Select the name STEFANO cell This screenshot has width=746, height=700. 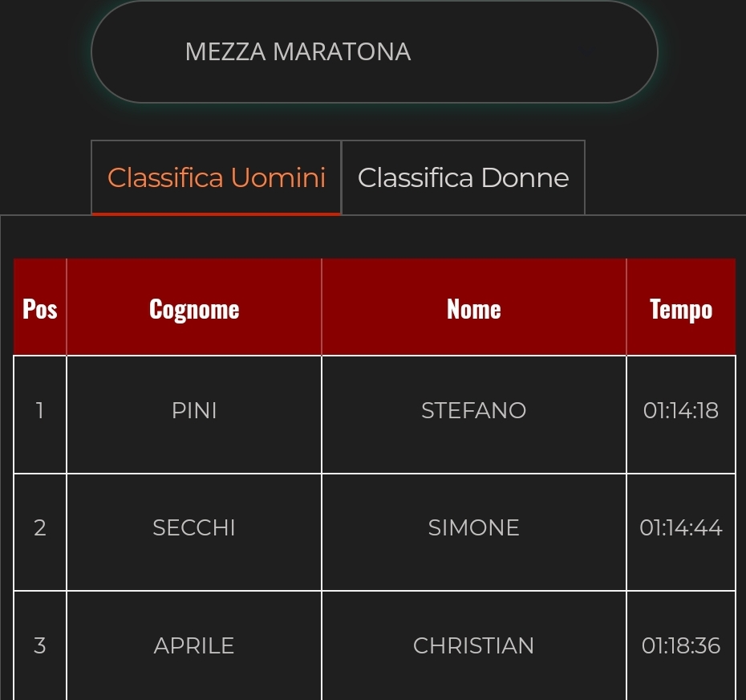(473, 411)
